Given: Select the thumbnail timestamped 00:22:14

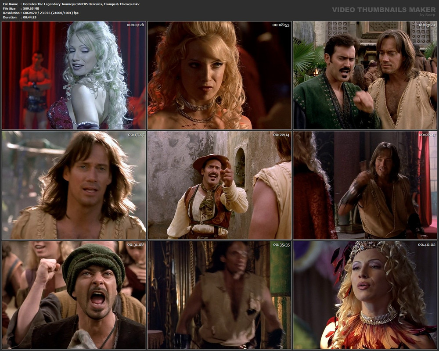Looking at the screenshot, I should (219, 185).
